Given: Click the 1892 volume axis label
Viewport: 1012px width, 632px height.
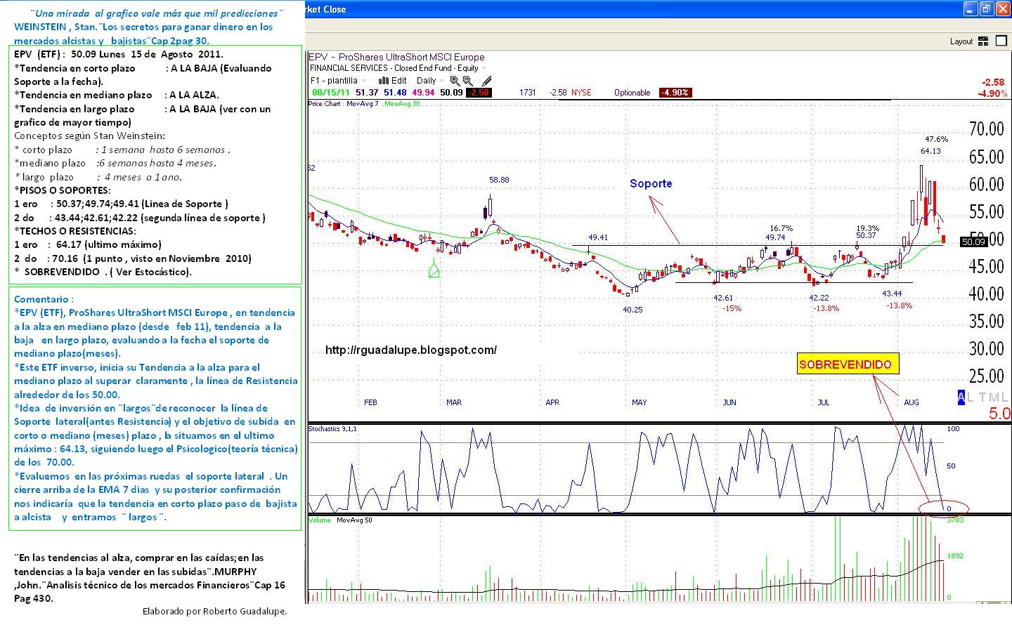Looking at the screenshot, I should 955,555.
